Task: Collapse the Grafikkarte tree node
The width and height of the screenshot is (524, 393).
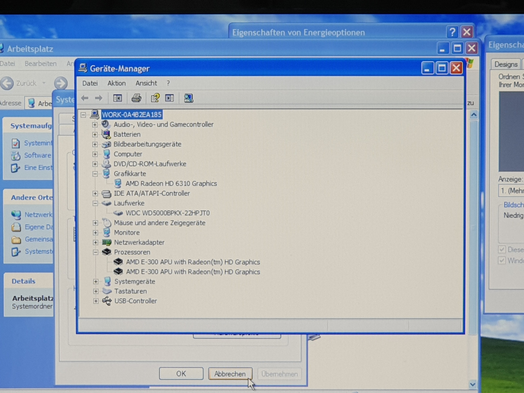Action: (95, 174)
